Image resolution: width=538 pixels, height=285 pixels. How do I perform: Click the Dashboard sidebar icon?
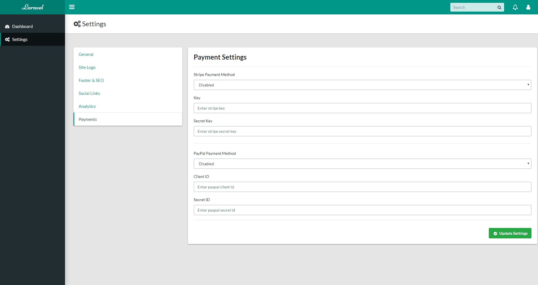pyautogui.click(x=7, y=26)
